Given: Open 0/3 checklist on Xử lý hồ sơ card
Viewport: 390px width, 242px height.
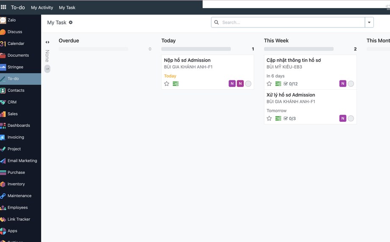Looking at the screenshot, I should pyautogui.click(x=290, y=118).
